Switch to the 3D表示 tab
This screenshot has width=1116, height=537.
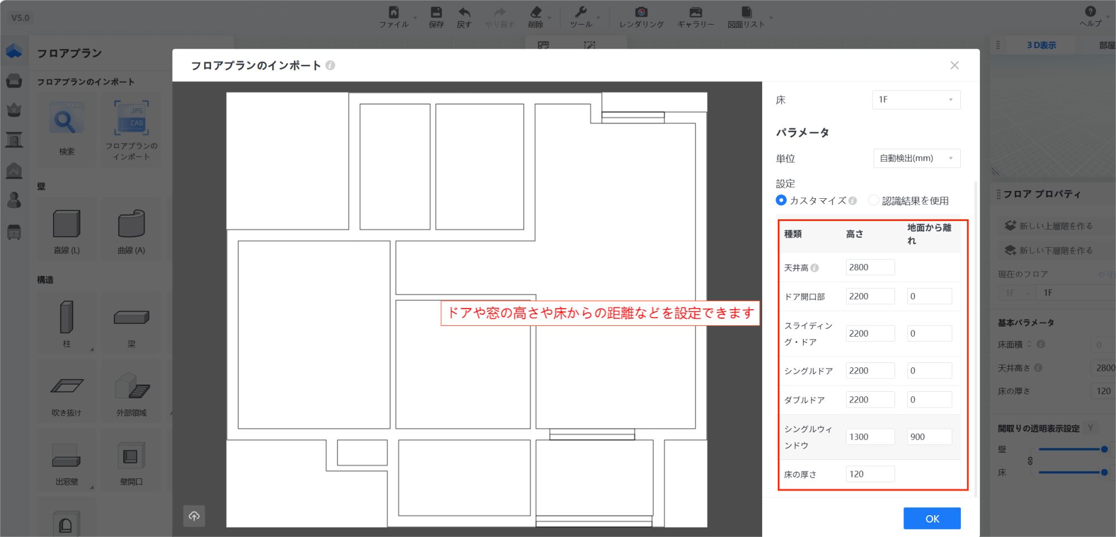pyautogui.click(x=1041, y=45)
